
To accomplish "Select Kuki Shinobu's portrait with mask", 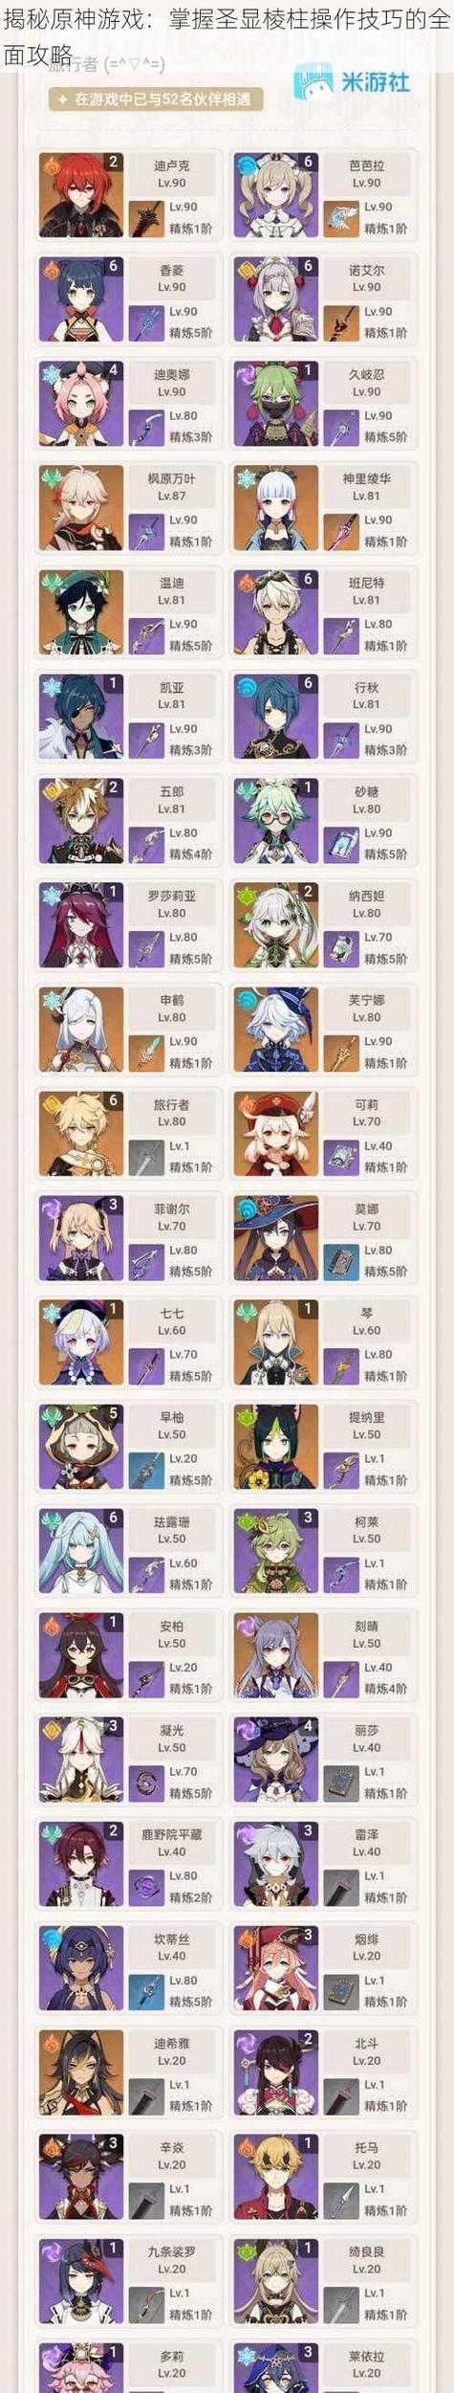I will click(276, 404).
